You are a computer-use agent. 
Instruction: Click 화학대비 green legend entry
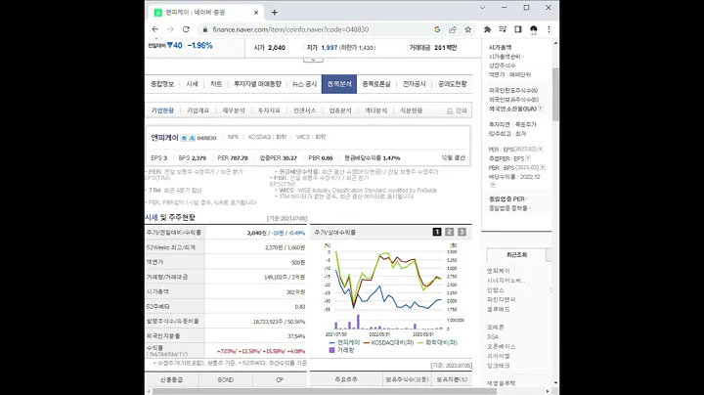[437, 342]
